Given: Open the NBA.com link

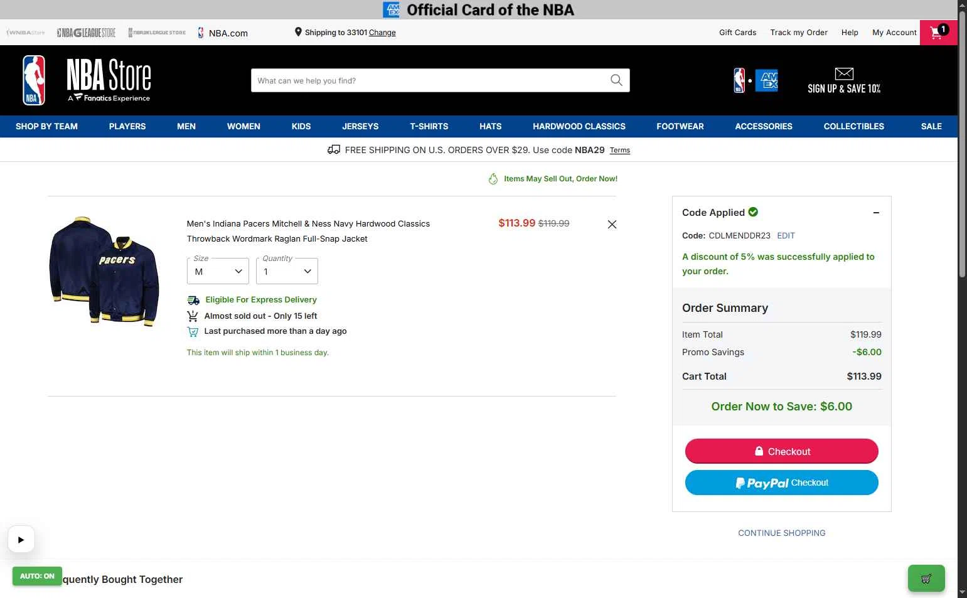Looking at the screenshot, I should (223, 33).
